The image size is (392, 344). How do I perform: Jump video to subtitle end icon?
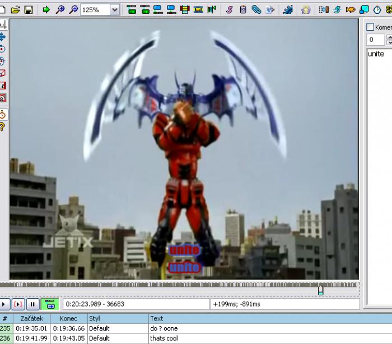[x=145, y=10]
